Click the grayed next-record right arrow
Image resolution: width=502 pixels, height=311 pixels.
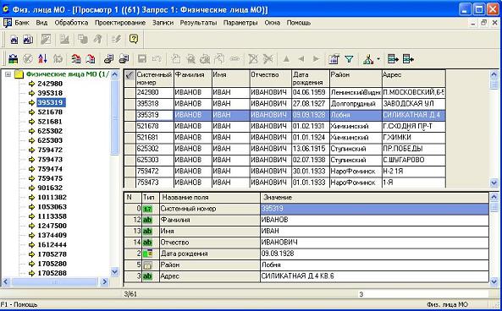(316, 59)
